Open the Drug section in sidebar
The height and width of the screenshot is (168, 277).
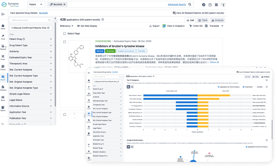pyautogui.click(x=3, y=37)
